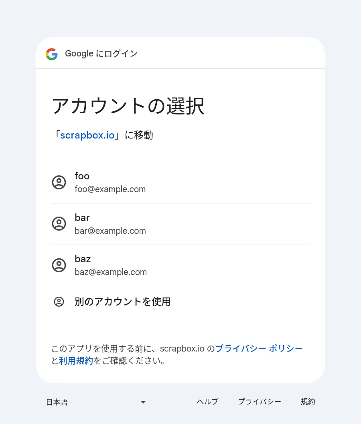Click the foo@example.com email address

(110, 189)
